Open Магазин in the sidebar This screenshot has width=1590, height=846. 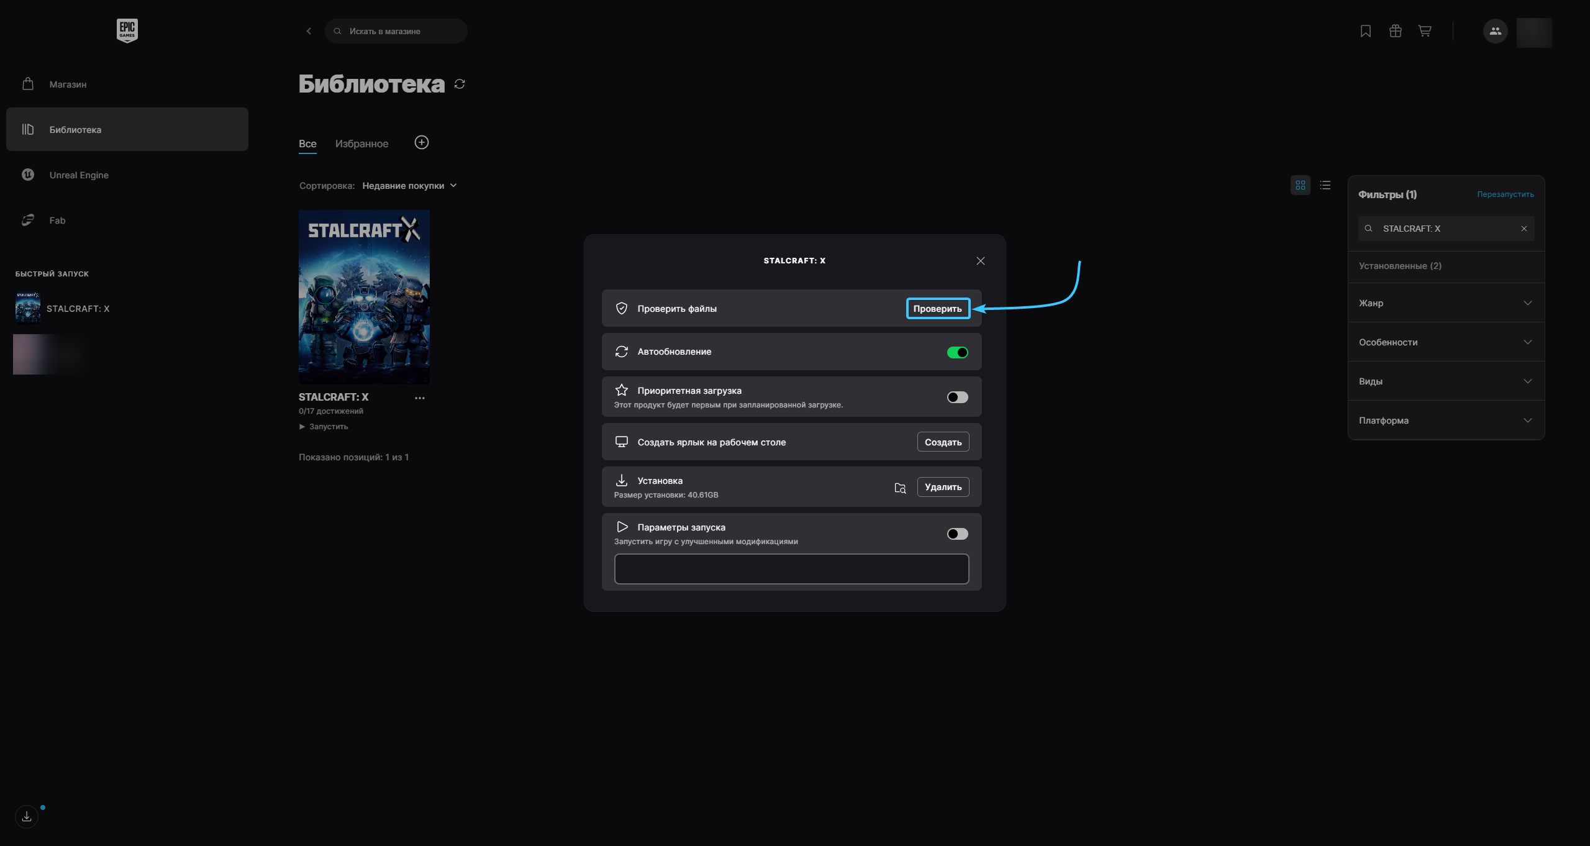pyautogui.click(x=68, y=84)
